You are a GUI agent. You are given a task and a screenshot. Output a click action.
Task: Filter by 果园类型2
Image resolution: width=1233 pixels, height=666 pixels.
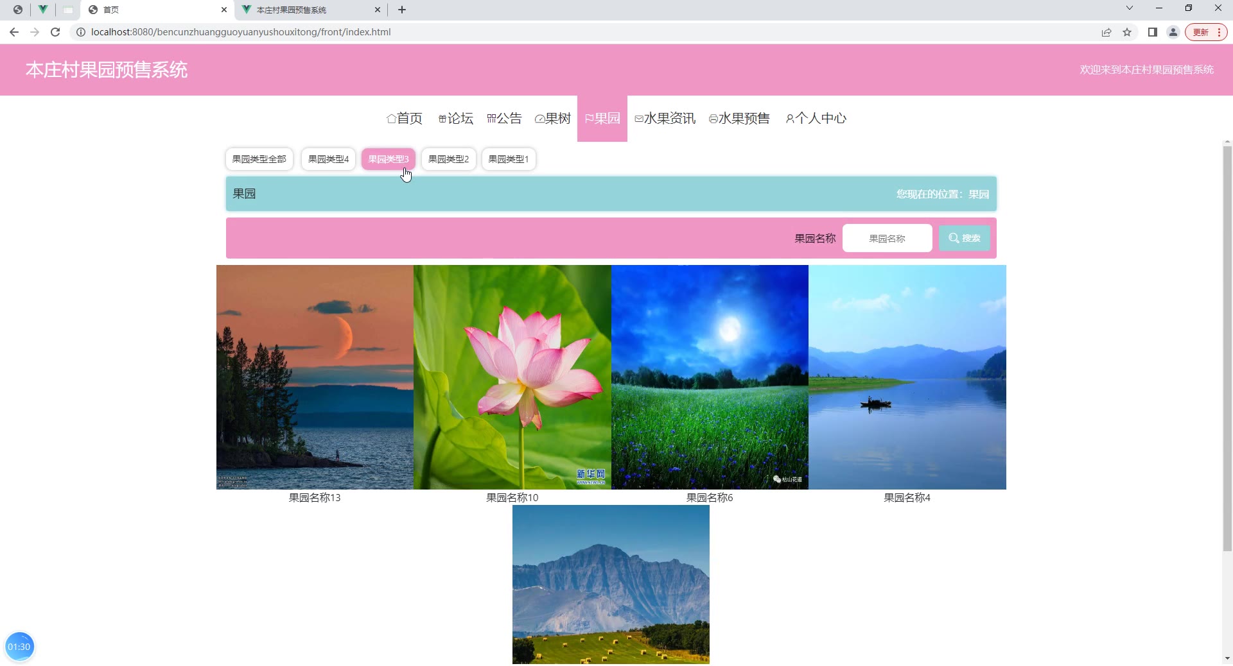(x=448, y=159)
